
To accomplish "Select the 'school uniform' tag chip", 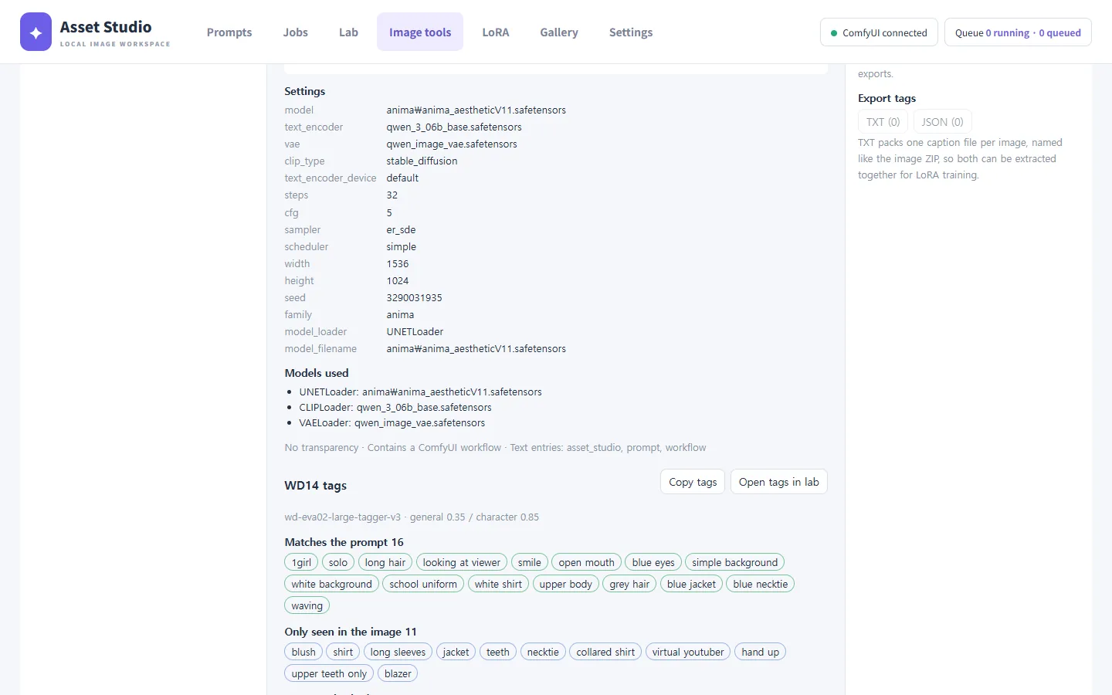I will click(x=423, y=584).
